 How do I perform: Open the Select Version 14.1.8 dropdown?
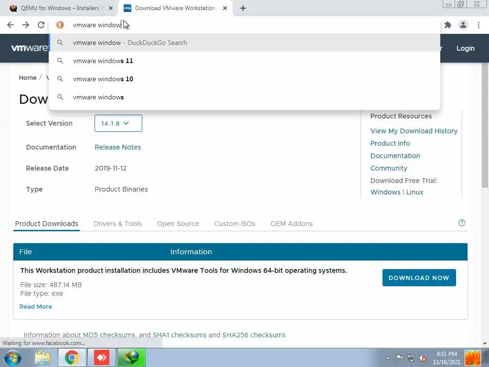pyautogui.click(x=118, y=123)
